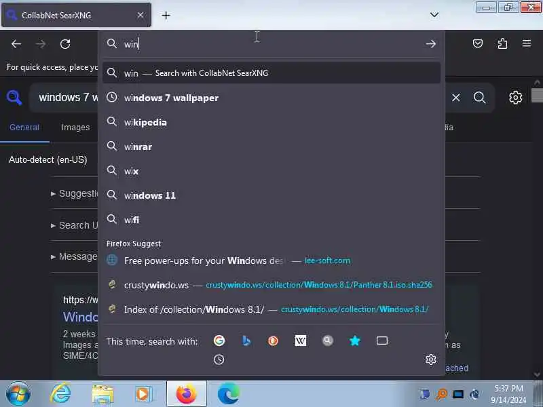Open the Extensions puzzle icon

(502, 43)
